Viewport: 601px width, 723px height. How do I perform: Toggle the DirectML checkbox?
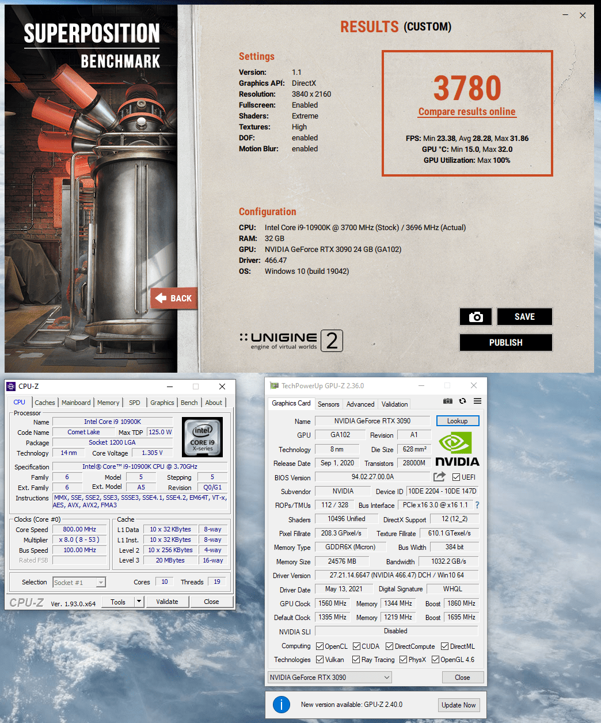point(444,646)
